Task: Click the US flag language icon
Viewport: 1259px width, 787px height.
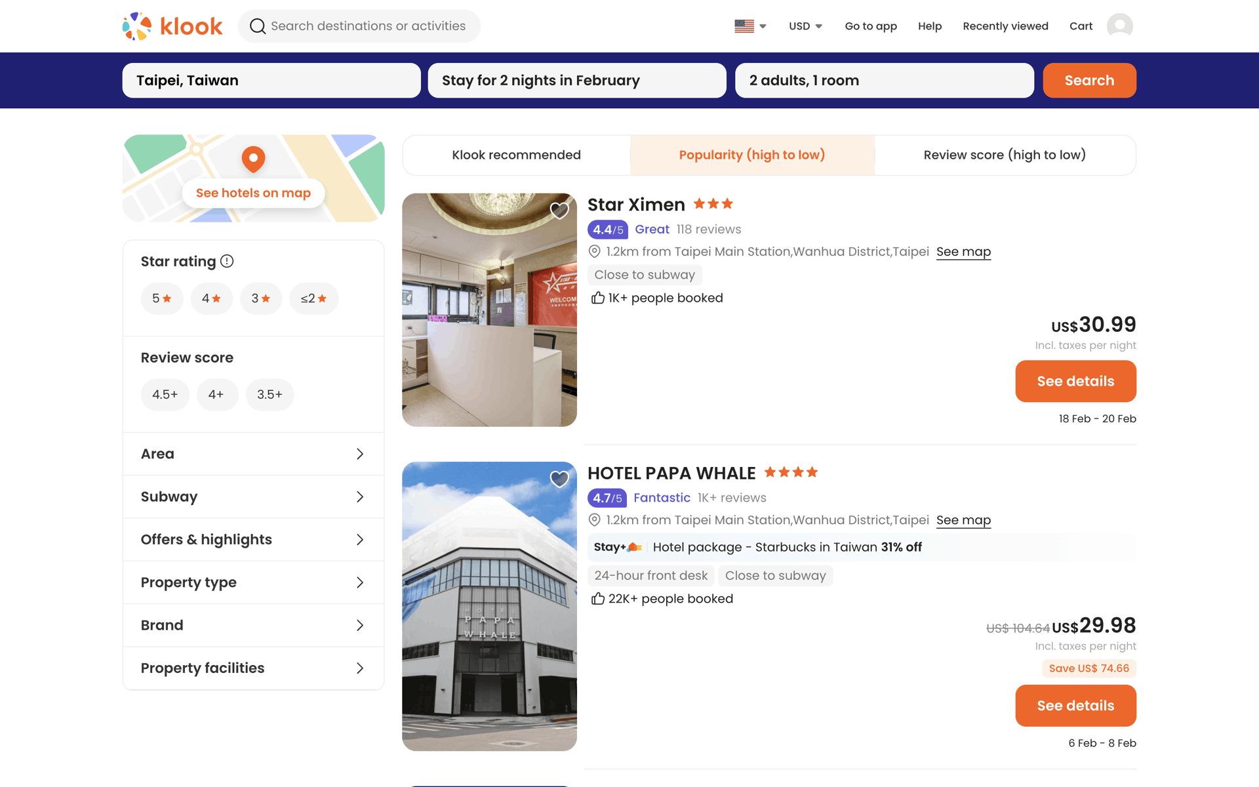Action: 744,26
